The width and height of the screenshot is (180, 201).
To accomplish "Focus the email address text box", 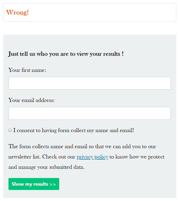I will (90, 113).
